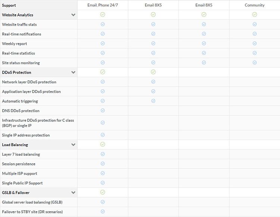Click Infrastructure DDoS protection for C class checkmark

point(103,123)
